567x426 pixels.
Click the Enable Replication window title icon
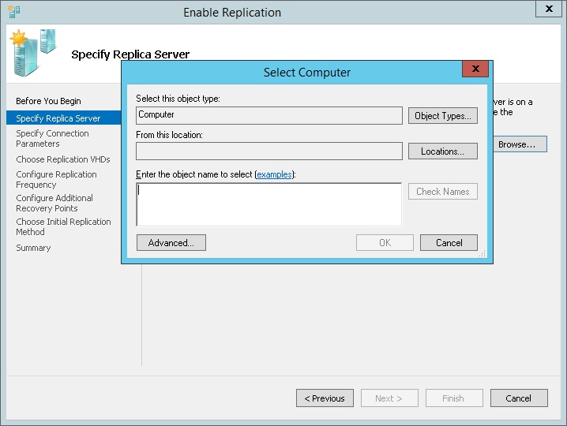point(13,12)
